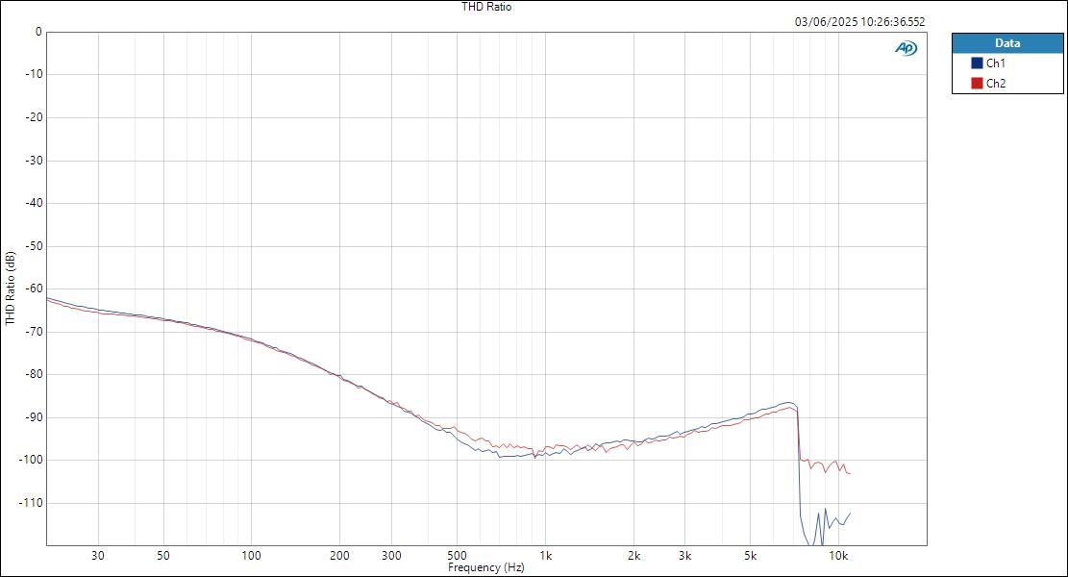The width and height of the screenshot is (1068, 577).
Task: Click the Data panel header
Action: pyautogui.click(x=1007, y=42)
